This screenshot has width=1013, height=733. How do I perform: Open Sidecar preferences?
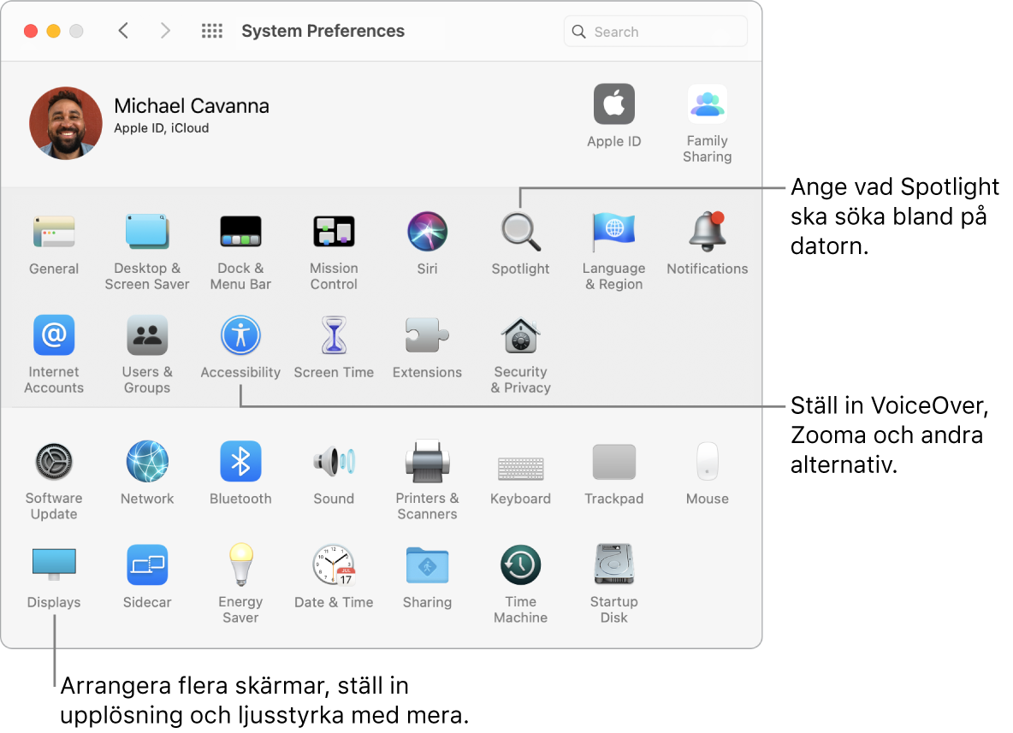(147, 565)
